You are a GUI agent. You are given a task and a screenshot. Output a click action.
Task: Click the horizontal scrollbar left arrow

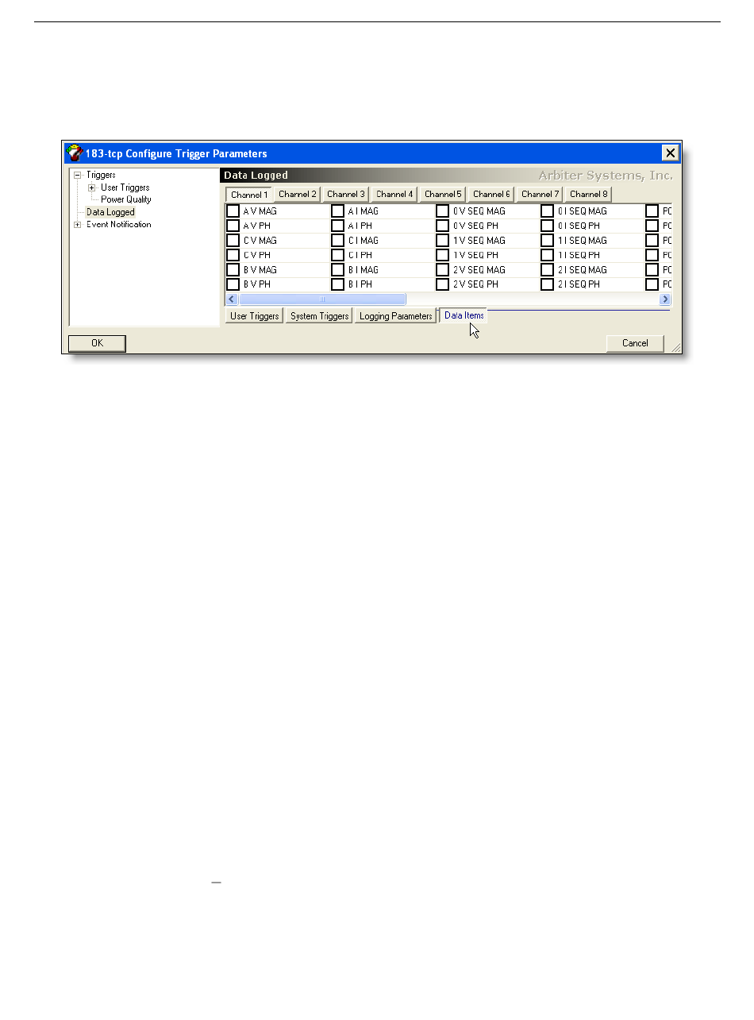(232, 299)
